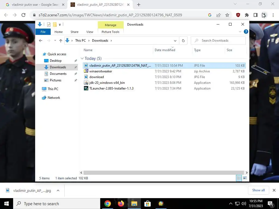Bookmark this page with the star

pos(227,15)
